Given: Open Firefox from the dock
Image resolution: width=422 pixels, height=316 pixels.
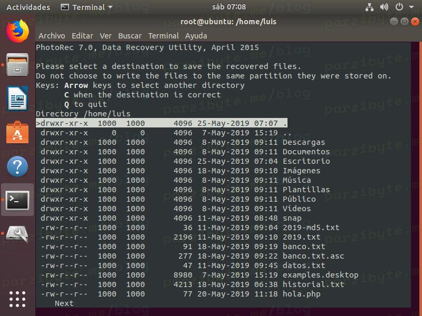Looking at the screenshot, I should (17, 31).
